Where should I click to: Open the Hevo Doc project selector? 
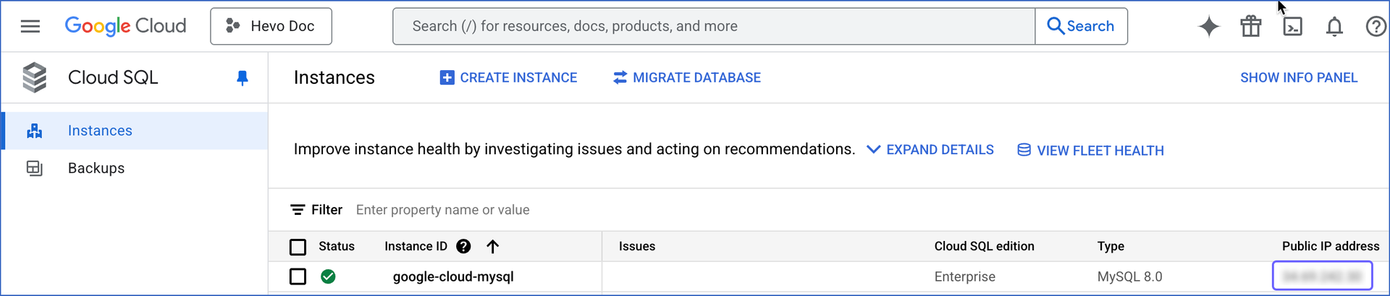(x=271, y=26)
